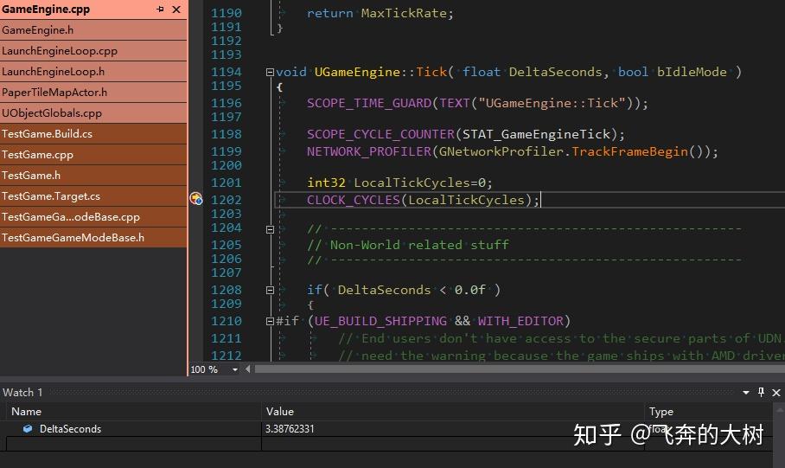
Task: Open the Watch 1 window options dropdown
Action: click(746, 393)
